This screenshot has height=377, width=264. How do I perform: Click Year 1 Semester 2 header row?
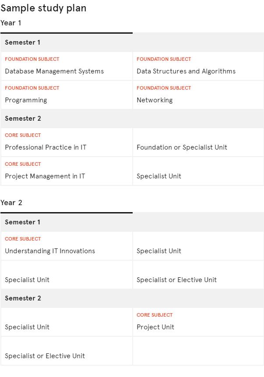pos(132,118)
